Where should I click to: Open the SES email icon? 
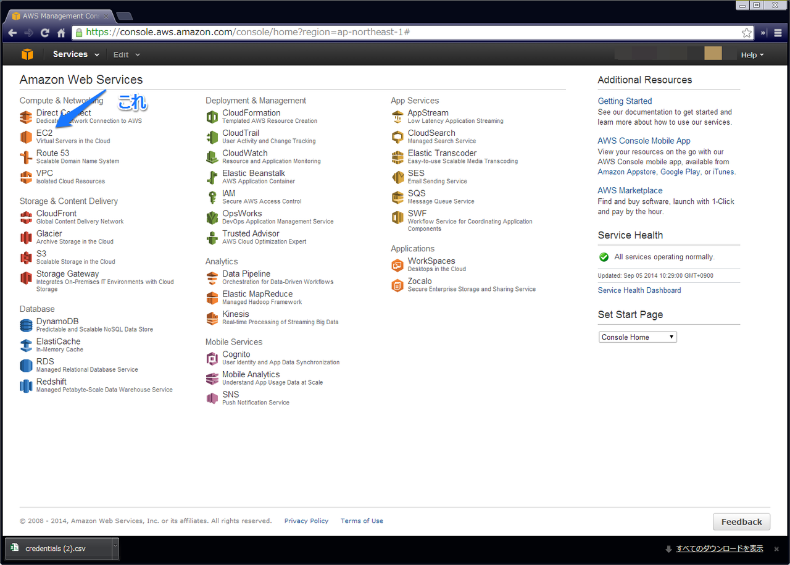397,177
